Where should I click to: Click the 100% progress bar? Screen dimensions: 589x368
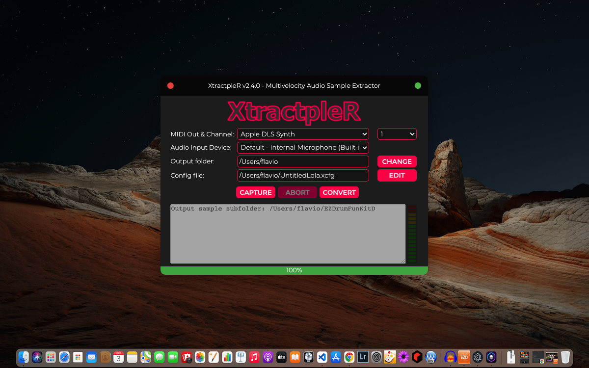pos(294,270)
